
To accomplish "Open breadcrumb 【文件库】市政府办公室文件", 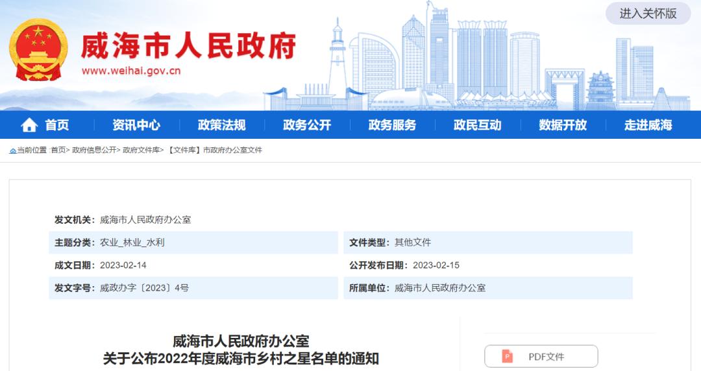I will pos(214,150).
